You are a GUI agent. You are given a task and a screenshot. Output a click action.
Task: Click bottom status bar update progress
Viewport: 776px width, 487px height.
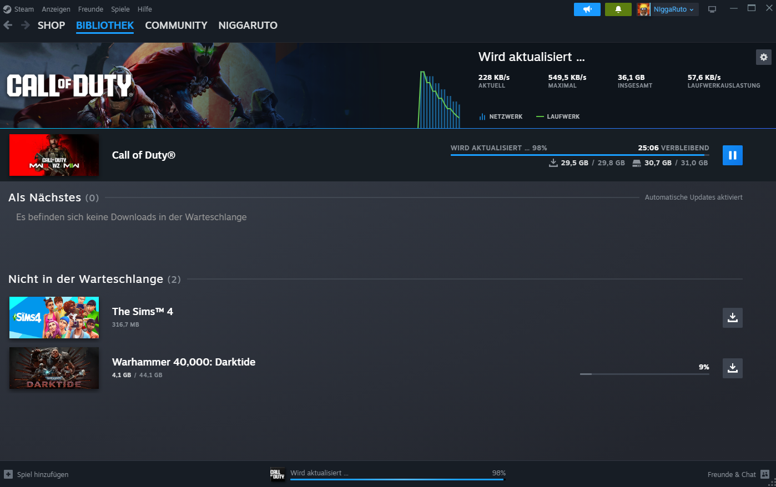tap(398, 479)
